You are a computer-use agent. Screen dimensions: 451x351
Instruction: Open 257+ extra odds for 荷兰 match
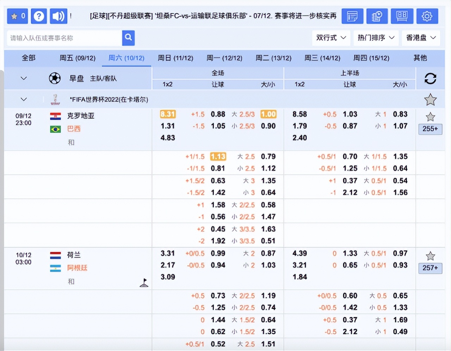(x=430, y=268)
